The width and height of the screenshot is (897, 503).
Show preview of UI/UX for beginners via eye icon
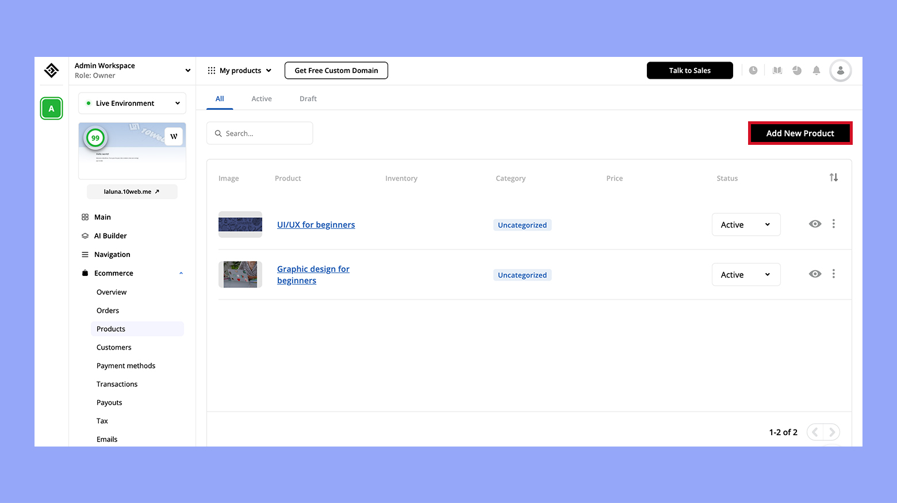[815, 224]
